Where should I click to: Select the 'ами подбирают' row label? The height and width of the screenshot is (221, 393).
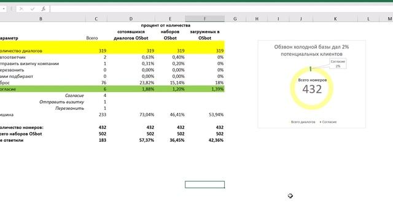tap(17, 76)
